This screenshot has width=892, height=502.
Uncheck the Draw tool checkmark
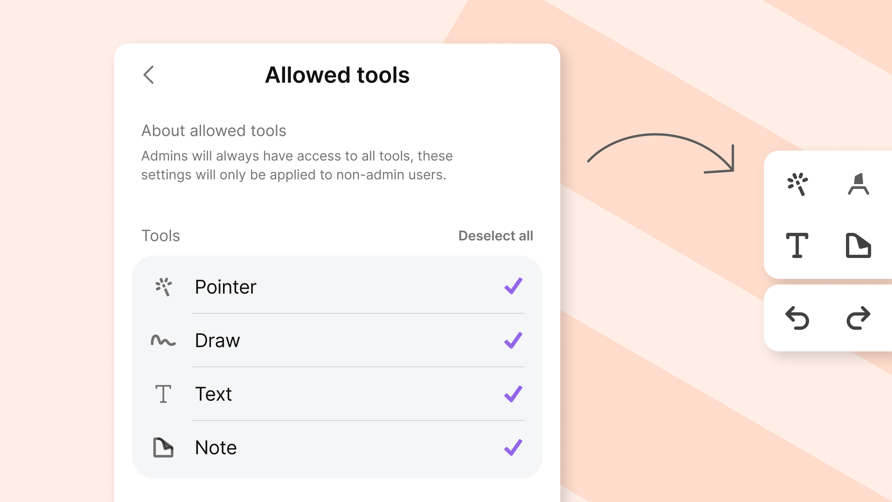tap(514, 340)
